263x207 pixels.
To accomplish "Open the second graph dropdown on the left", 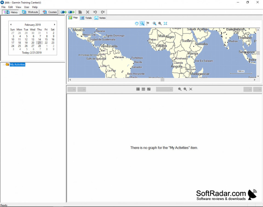I will 82,89.
